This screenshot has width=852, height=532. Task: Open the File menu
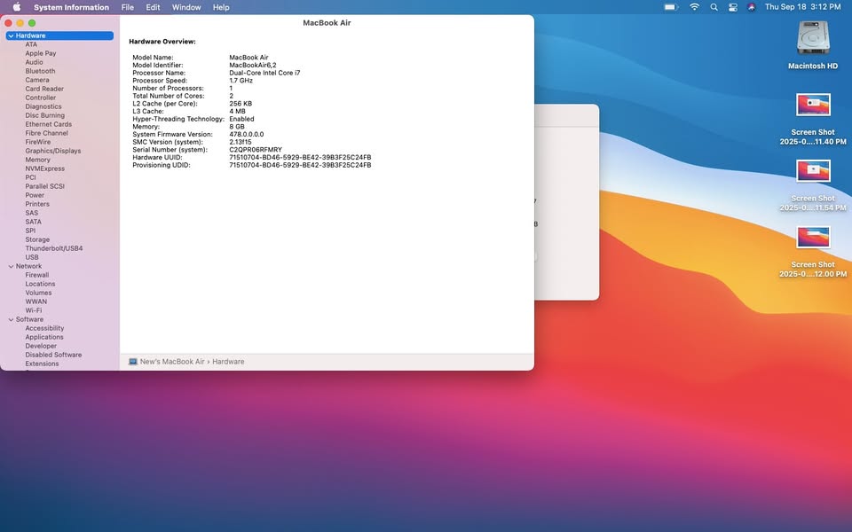[128, 7]
